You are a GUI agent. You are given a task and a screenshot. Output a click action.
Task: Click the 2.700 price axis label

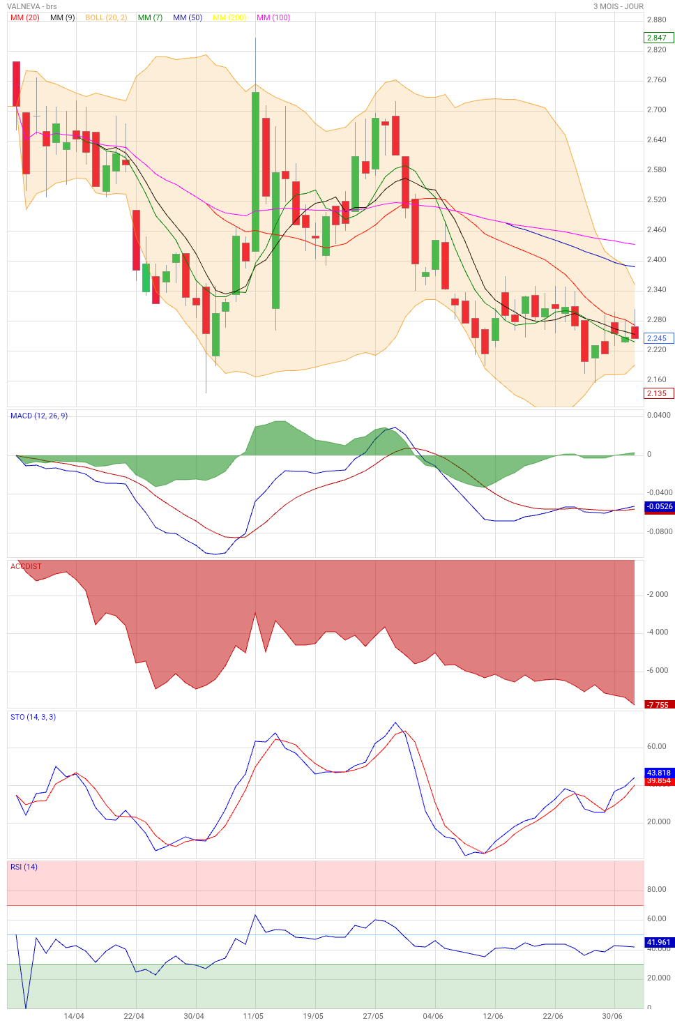(x=657, y=110)
